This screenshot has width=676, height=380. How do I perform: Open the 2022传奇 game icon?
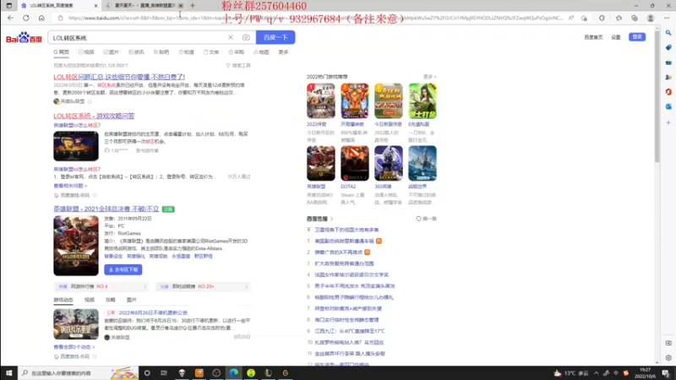point(321,100)
